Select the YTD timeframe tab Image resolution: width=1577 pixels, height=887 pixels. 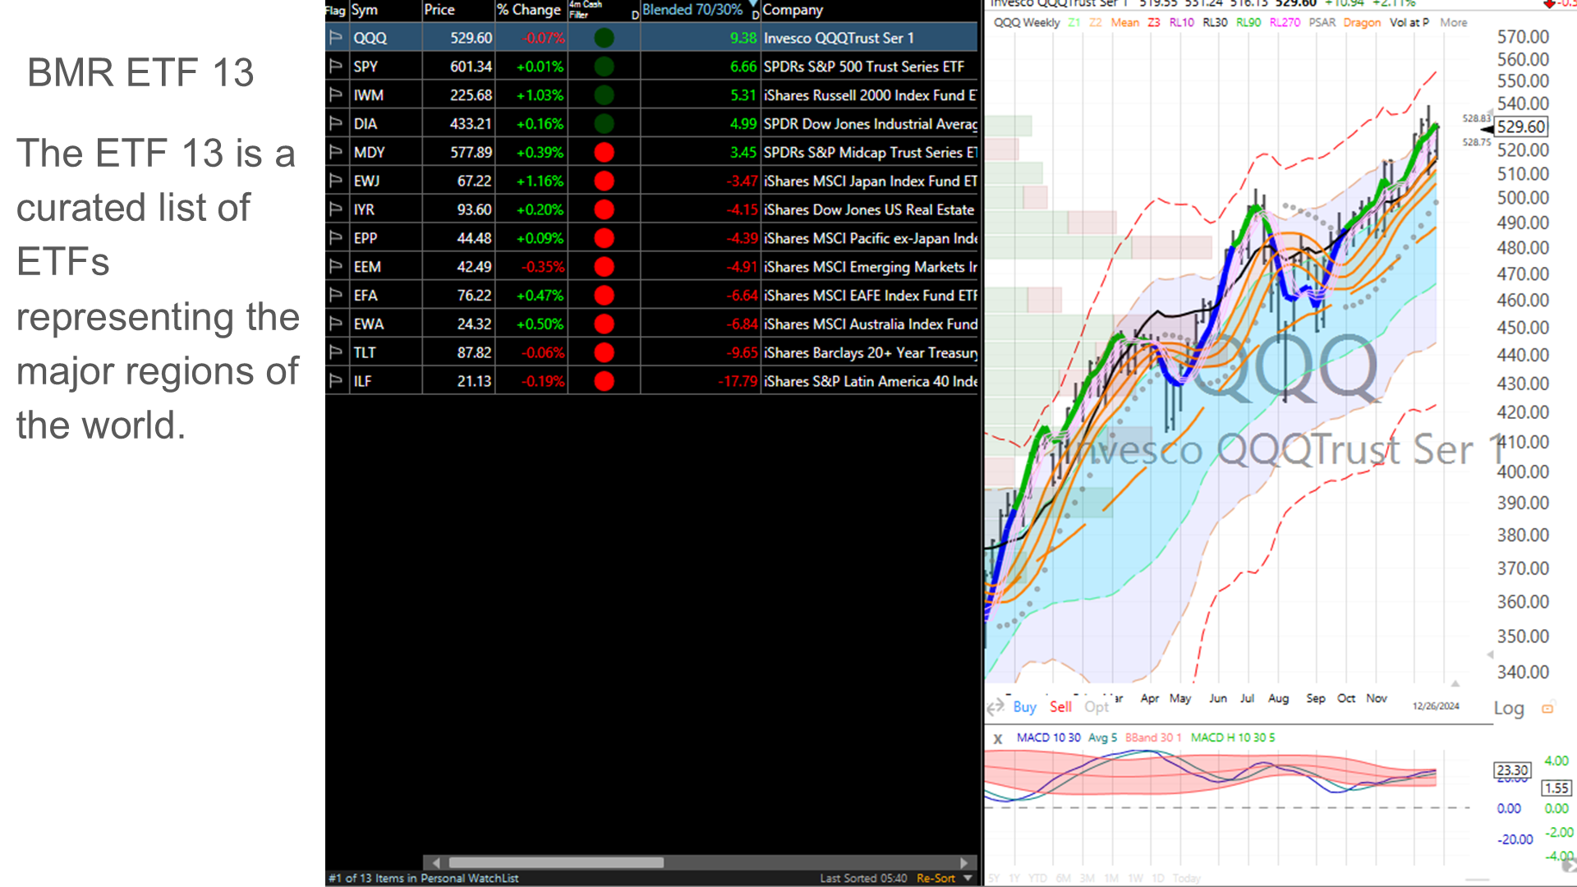(1037, 877)
